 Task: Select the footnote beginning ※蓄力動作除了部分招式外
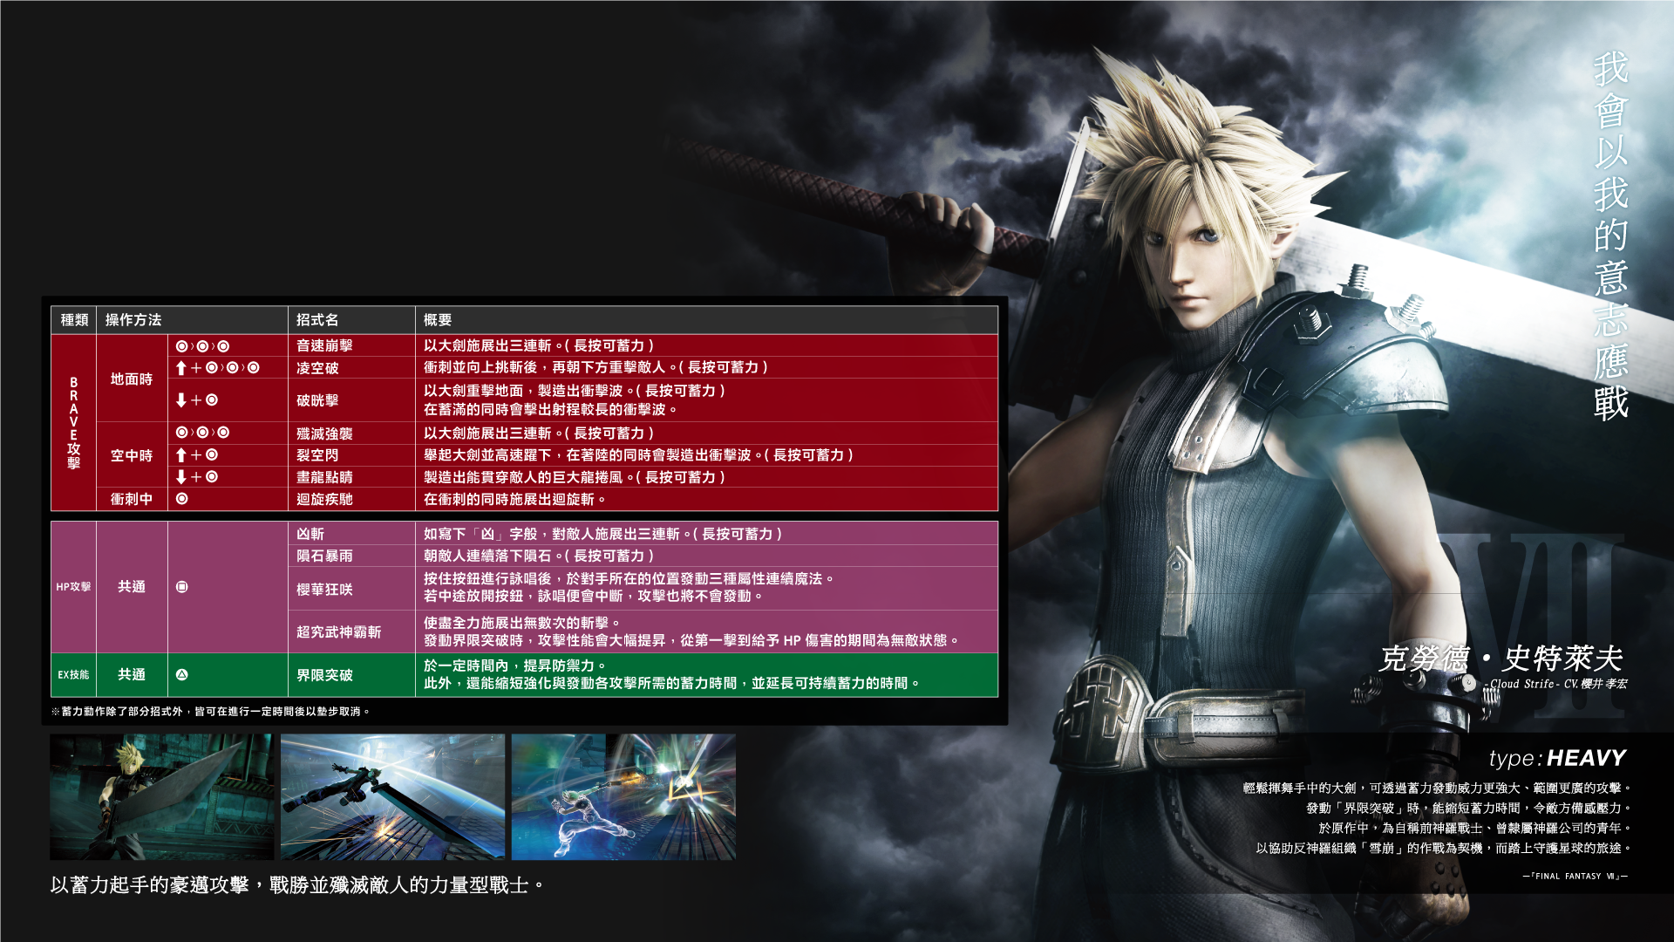[211, 712]
